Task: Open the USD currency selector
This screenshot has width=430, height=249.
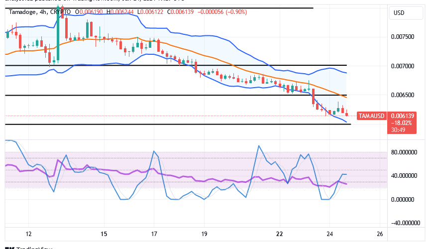Action: click(x=399, y=13)
